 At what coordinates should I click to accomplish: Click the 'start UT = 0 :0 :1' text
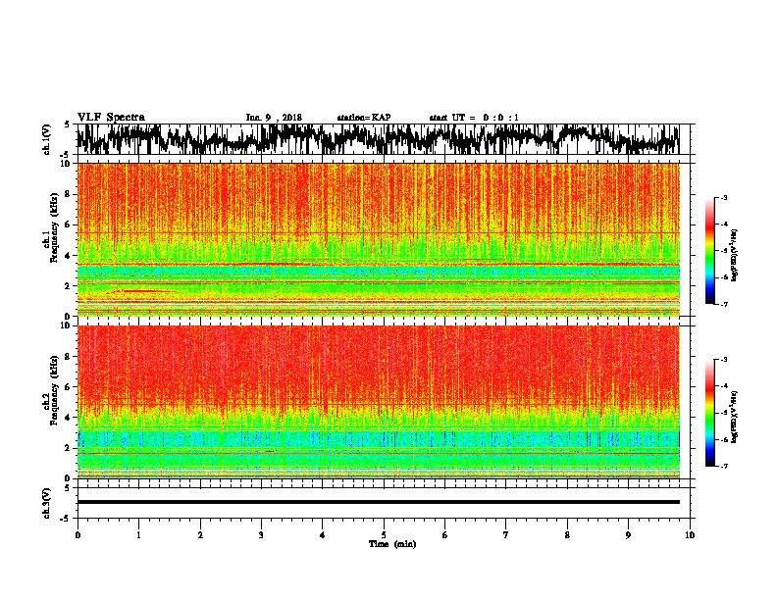(x=474, y=118)
